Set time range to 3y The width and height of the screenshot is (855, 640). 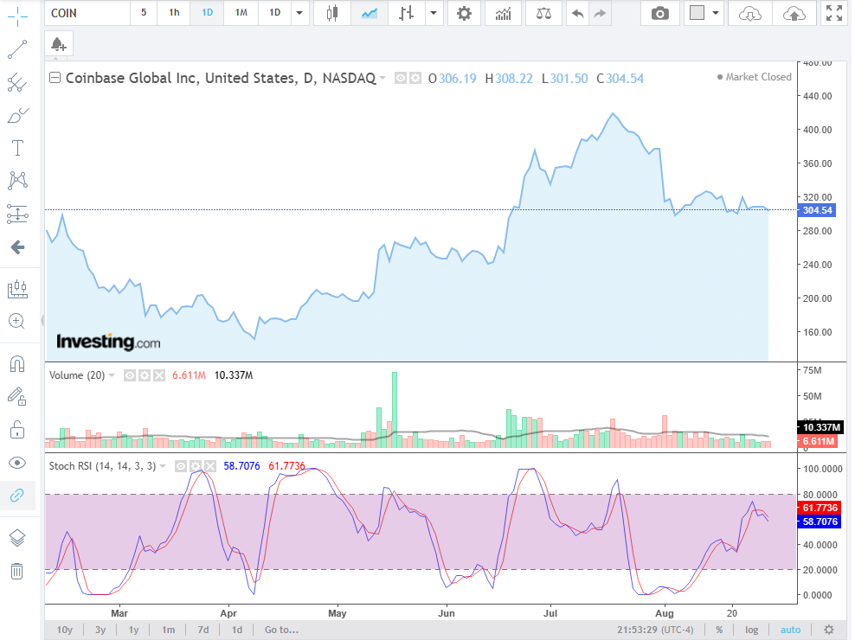(100, 630)
